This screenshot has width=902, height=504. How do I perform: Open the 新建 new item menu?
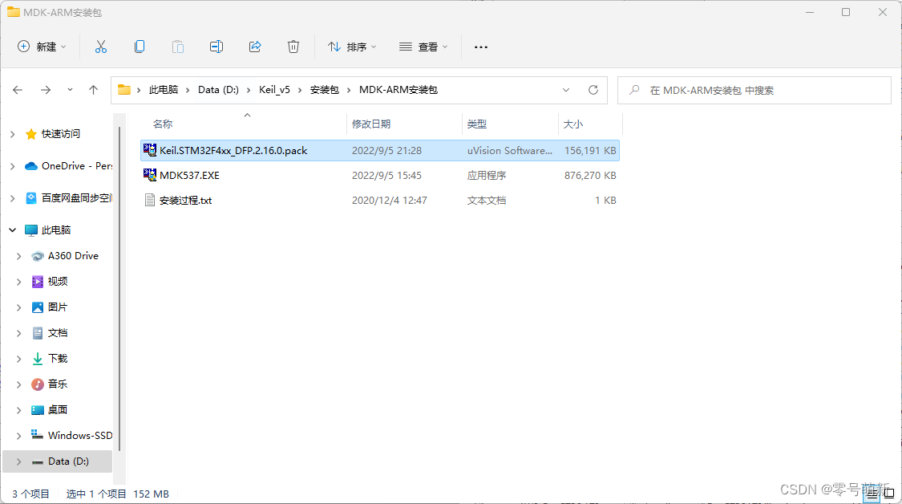tap(42, 47)
